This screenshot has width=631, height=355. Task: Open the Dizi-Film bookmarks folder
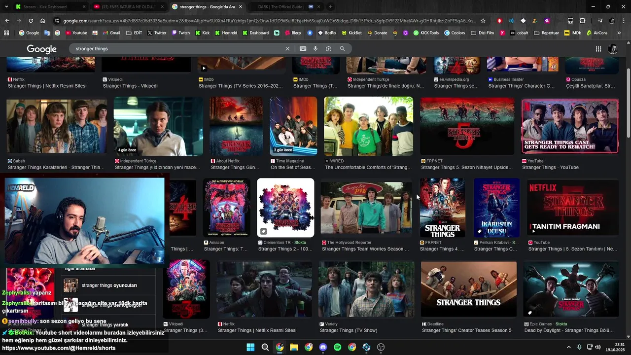click(x=483, y=33)
